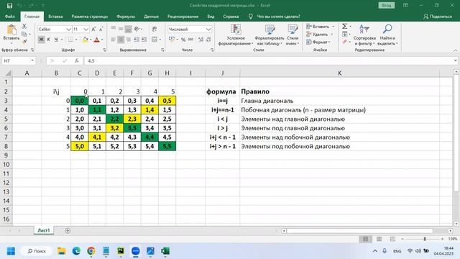Click the percent style icon

coord(183,40)
